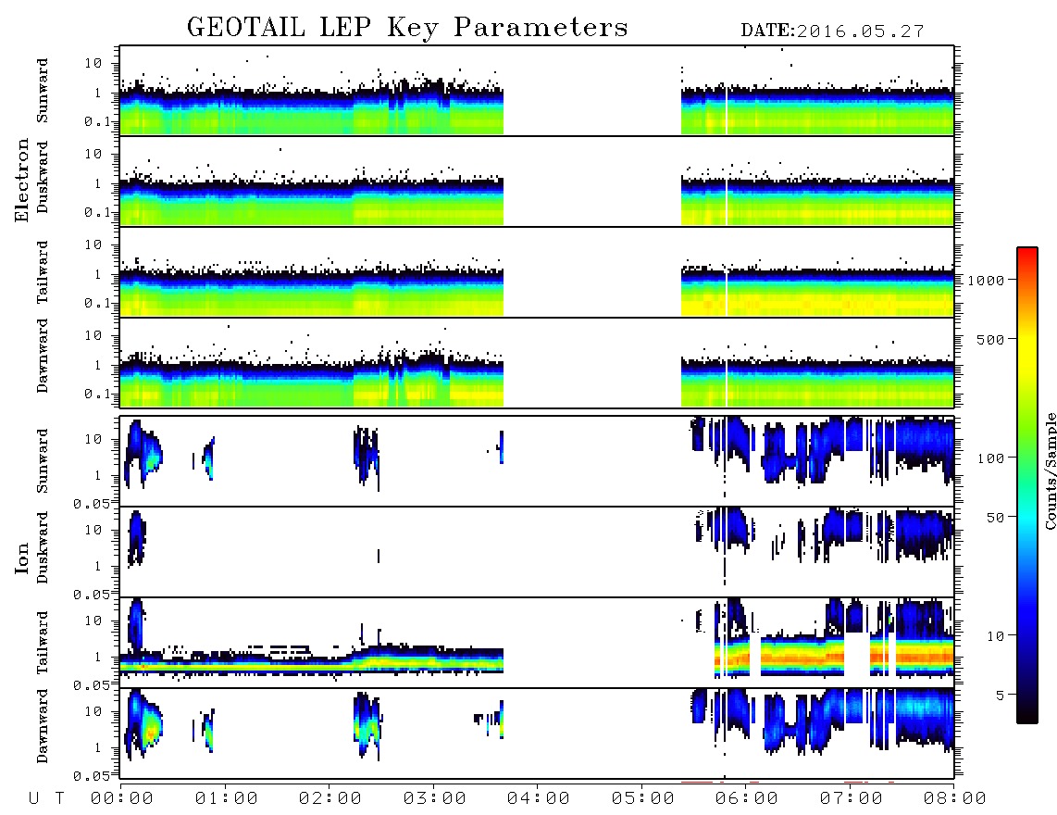Click the Counts/Sample colorbar label

[x=1050, y=470]
